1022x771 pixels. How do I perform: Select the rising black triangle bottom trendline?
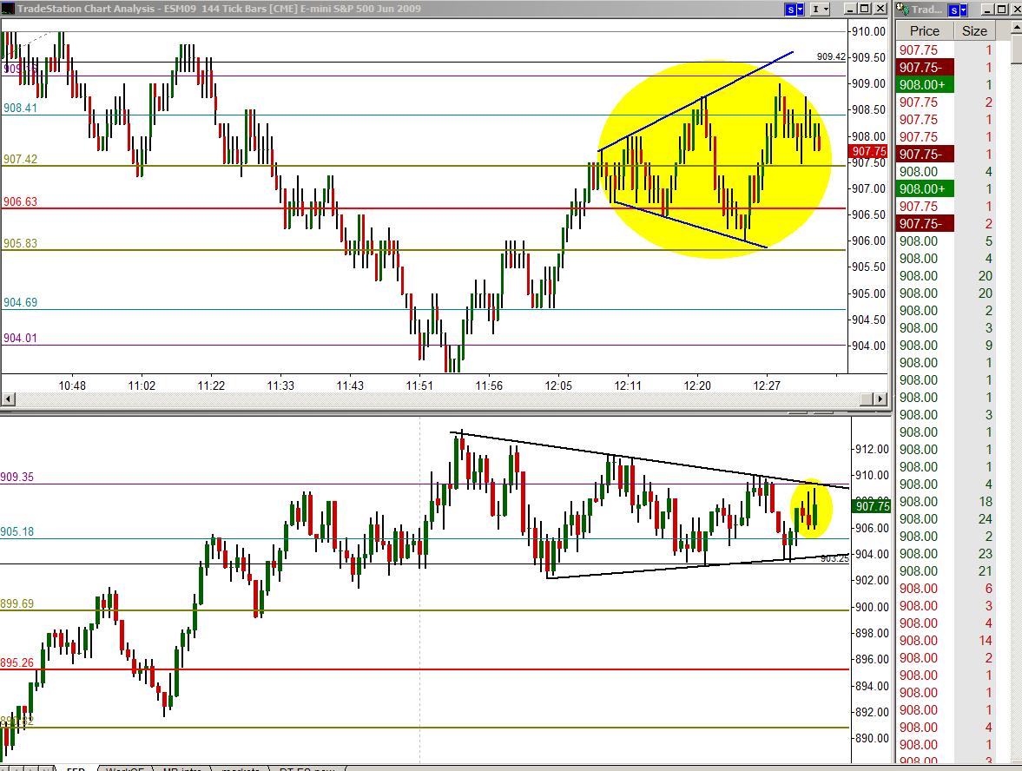[697, 566]
